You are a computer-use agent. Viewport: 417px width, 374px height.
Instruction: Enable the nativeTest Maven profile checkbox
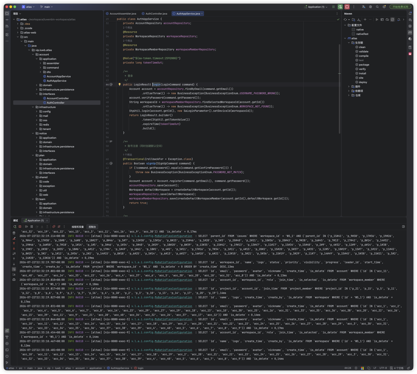point(353,34)
